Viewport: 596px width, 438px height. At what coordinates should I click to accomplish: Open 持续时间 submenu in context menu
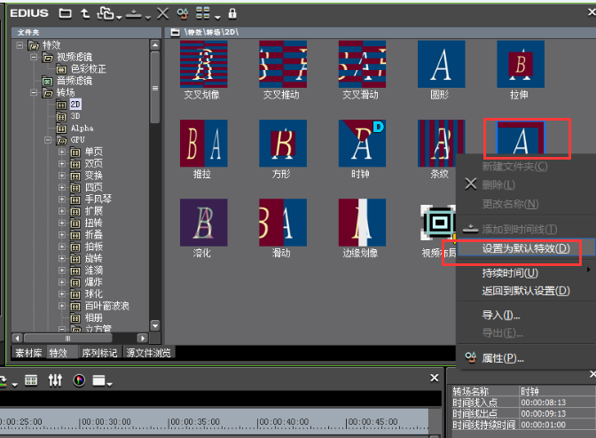(x=510, y=273)
